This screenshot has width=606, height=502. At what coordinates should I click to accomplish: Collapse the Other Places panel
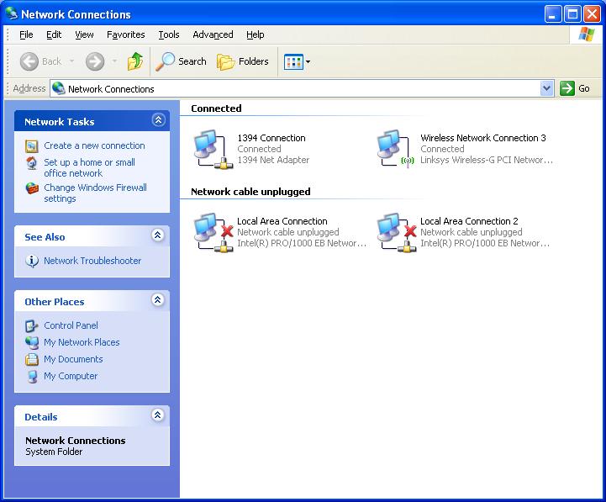coord(157,299)
